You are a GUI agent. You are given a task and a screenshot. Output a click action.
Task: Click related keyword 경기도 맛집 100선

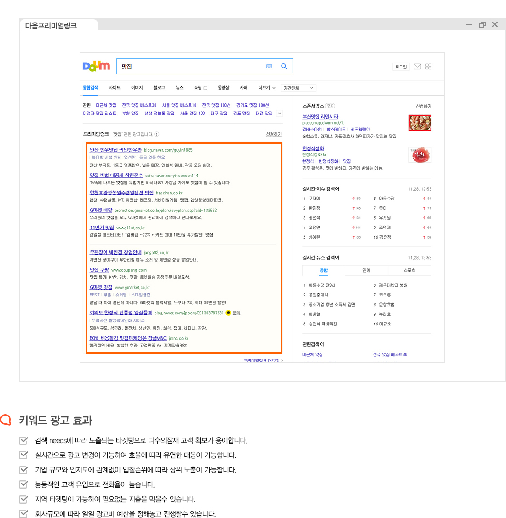(253, 105)
